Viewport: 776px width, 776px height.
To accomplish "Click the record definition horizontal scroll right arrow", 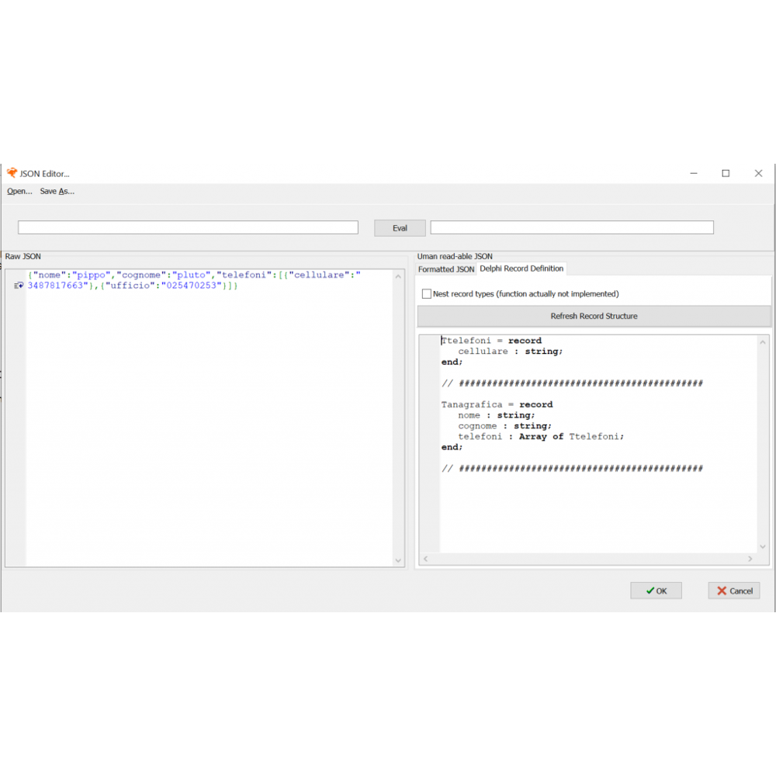I will 750,559.
